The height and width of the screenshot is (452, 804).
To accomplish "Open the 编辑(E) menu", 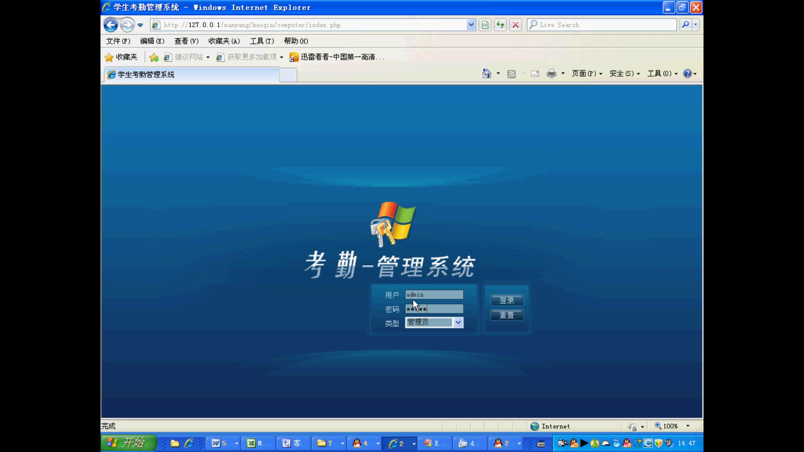I will click(x=152, y=41).
